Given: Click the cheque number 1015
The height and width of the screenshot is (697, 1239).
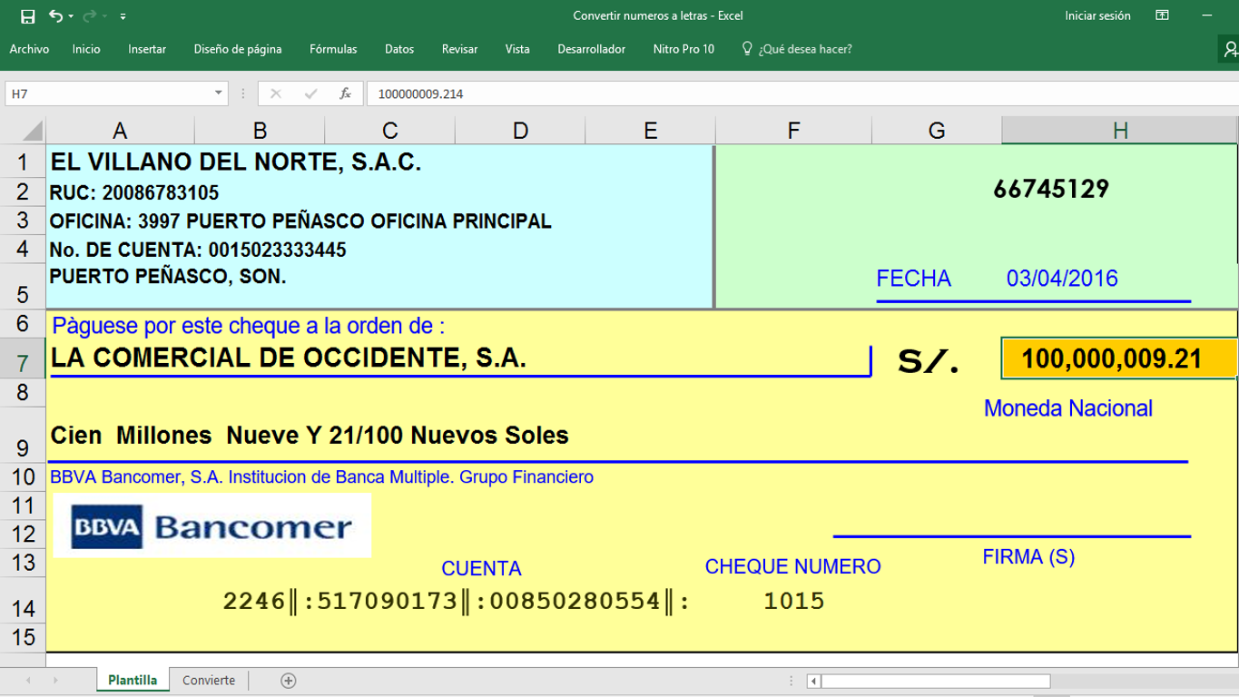Looking at the screenshot, I should tap(794, 601).
